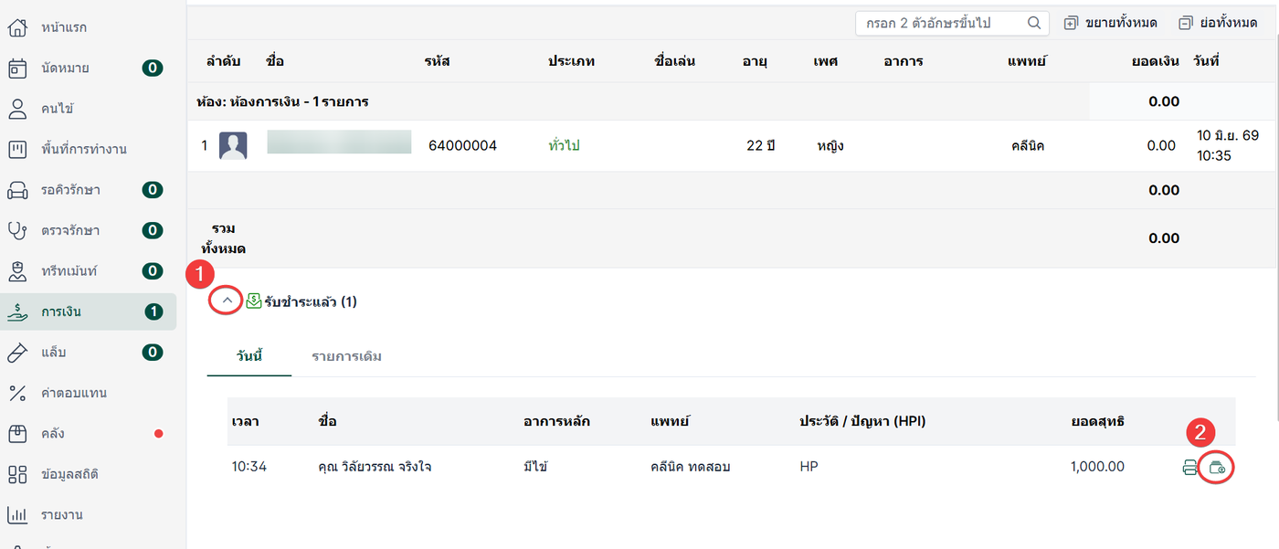
Task: Open the ทรีทเม้นท์ treatment icon
Action: (x=17, y=271)
